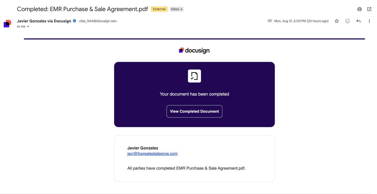The image size is (377, 194).
Task: Click the External label tag
Action: [x=159, y=9]
